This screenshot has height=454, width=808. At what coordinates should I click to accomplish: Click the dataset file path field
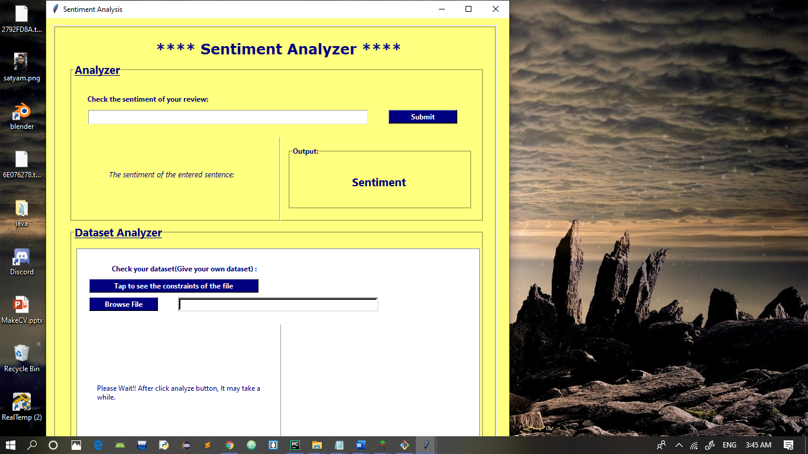pos(278,304)
